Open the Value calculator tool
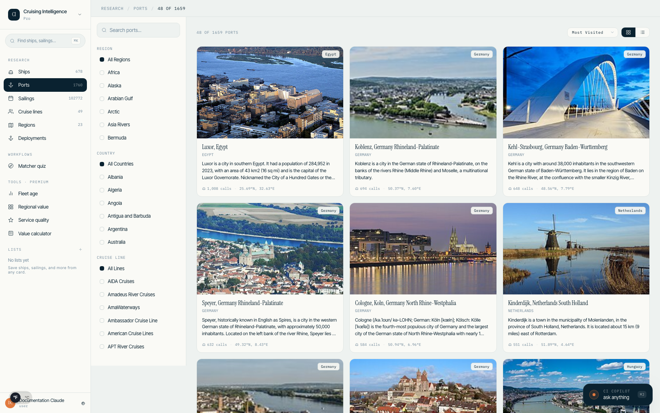The image size is (660, 413). tap(45, 233)
